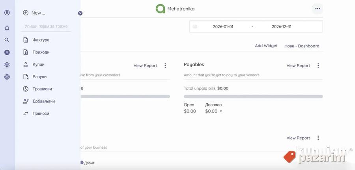This screenshot has height=170, width=355.
Task: Close the menu panel with the X button
Action: click(80, 13)
